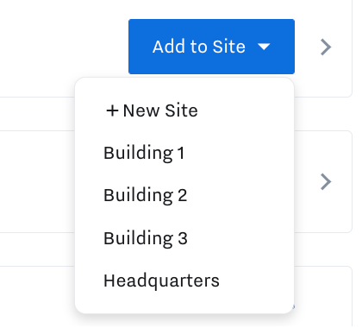
Task: Click the Add to Site text label
Action: tap(199, 47)
